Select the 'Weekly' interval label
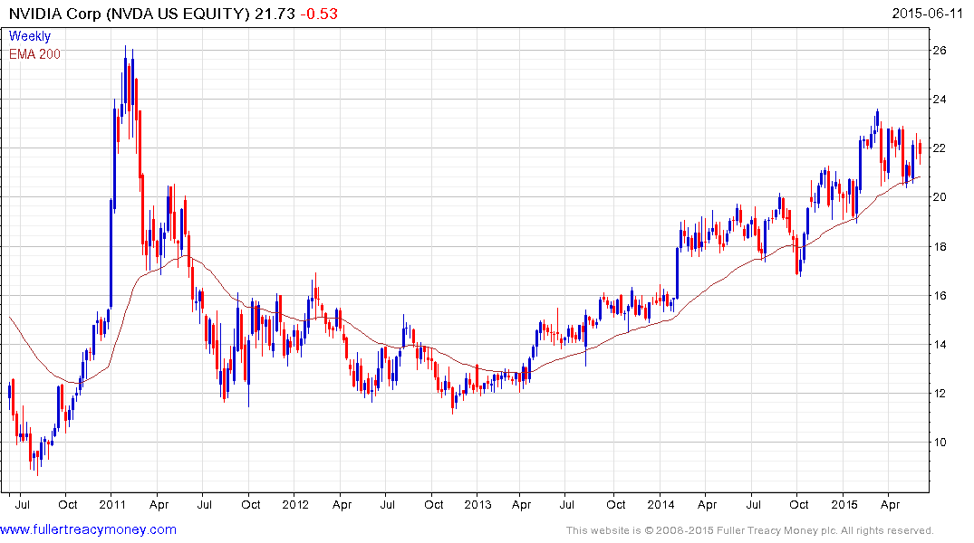This screenshot has height=543, width=974. 30,36
